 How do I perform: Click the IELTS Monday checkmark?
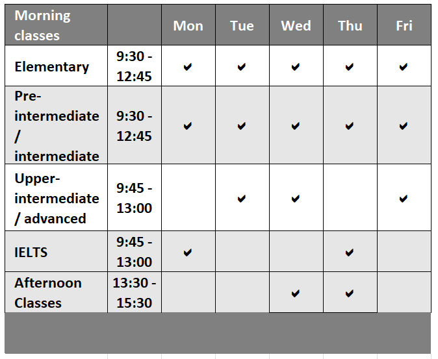188,253
